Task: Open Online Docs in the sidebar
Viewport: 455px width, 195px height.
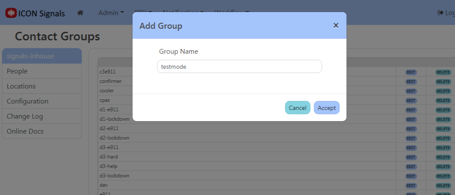Action: [x=42, y=131]
